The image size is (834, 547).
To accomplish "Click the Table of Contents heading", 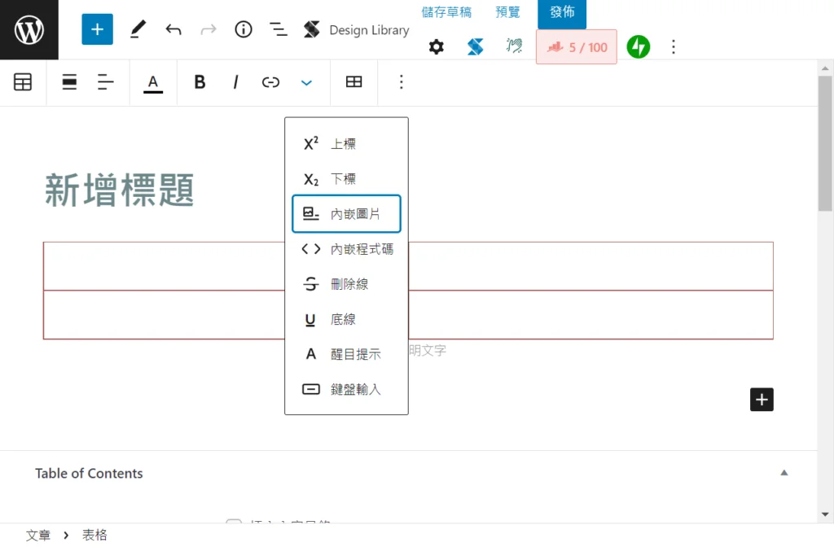I will tap(89, 473).
